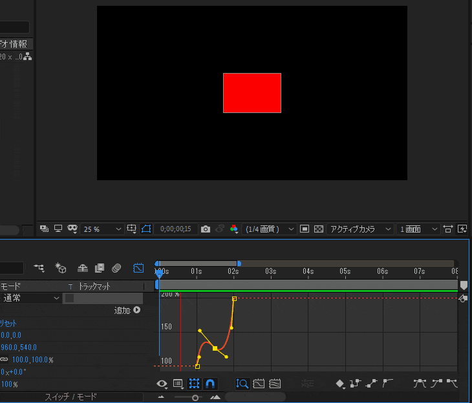472x403 pixels.
Task: Toggle the scale constrain proportions link
Action: click(4, 359)
